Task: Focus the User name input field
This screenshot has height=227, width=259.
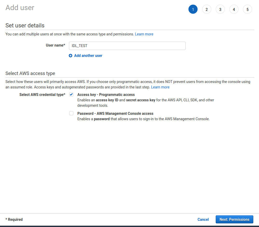Action: pos(127,46)
